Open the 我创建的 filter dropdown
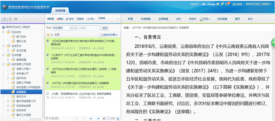The height and width of the screenshot is (121, 275). [63, 28]
